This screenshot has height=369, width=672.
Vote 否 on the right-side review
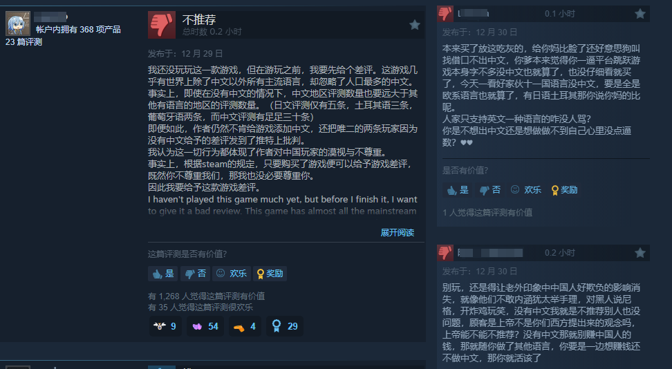490,190
